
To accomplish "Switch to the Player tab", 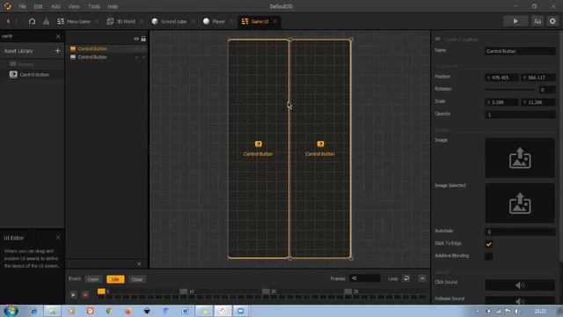I will 214,21.
